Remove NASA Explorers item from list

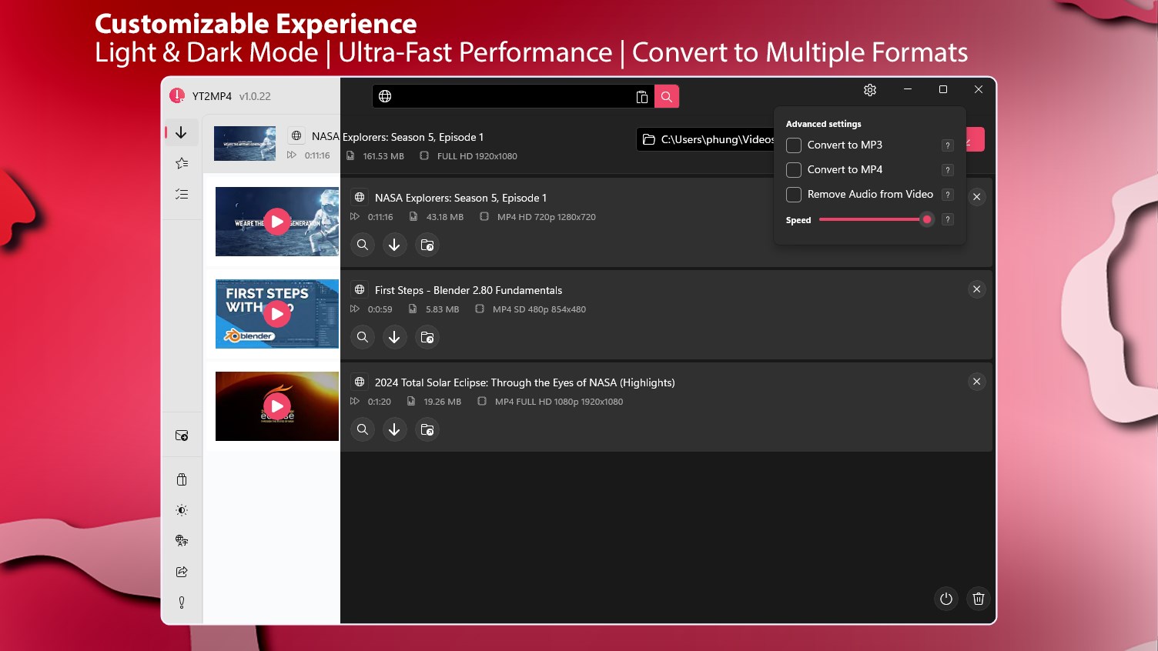click(x=976, y=197)
